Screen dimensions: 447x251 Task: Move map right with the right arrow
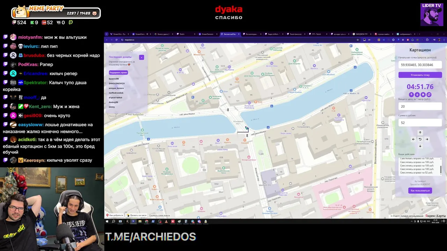[427, 139]
